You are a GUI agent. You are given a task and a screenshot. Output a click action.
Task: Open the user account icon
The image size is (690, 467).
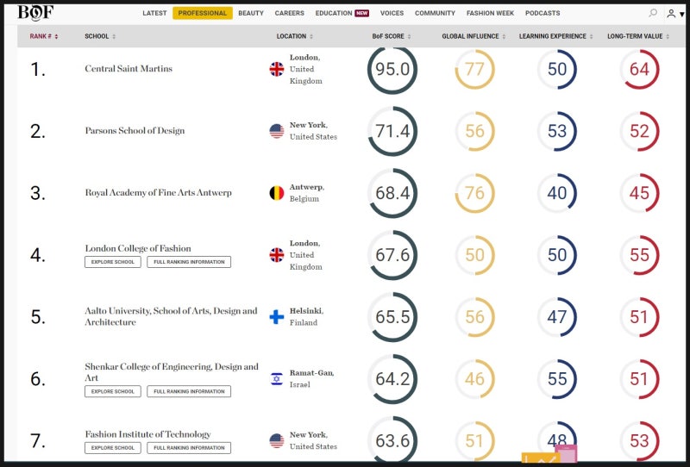[x=671, y=14]
